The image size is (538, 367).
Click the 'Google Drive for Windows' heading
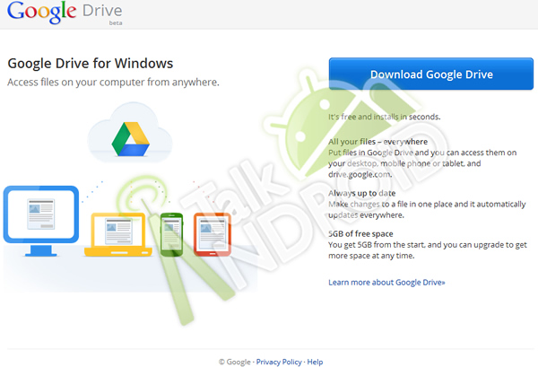click(x=91, y=64)
